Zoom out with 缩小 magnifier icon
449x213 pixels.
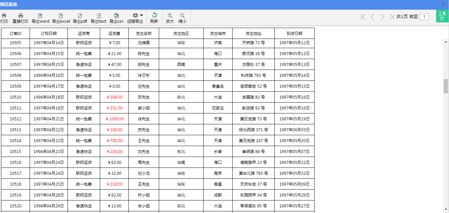coord(182,16)
